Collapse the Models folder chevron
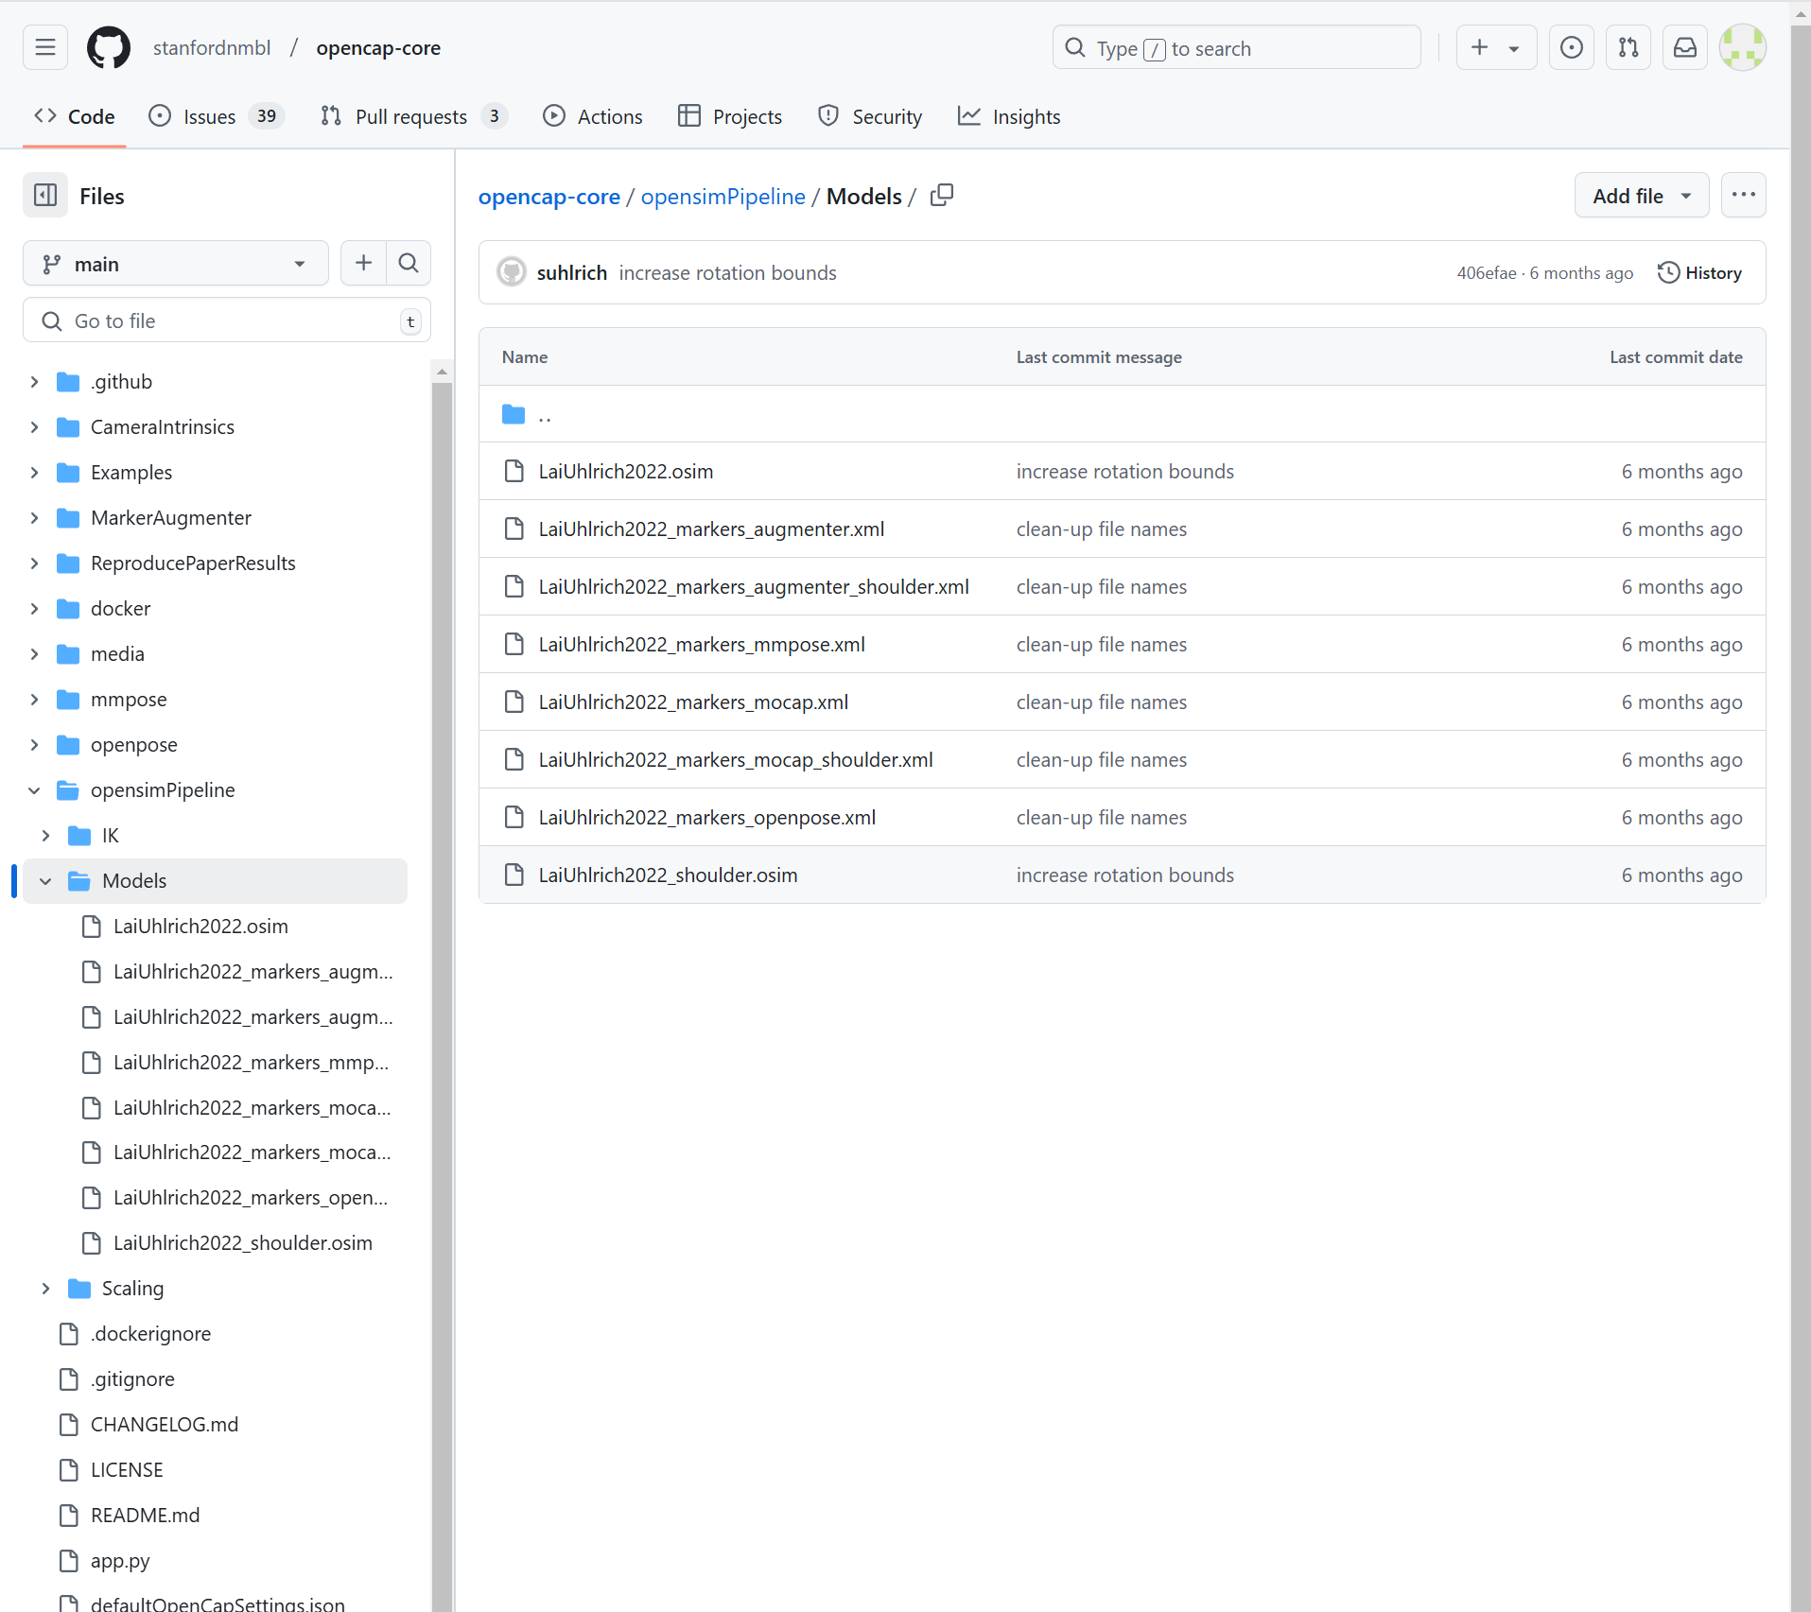Screen dimensions: 1811x1612 [46, 881]
